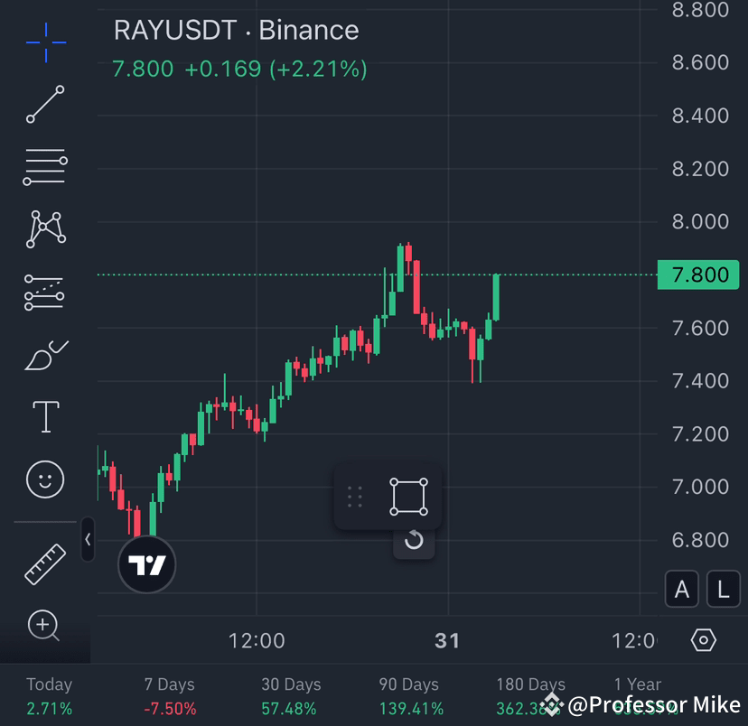The height and width of the screenshot is (726, 748).
Task: Click the green 7.800 price label
Action: tap(697, 275)
